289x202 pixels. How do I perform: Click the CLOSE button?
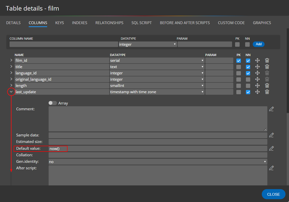tap(273, 194)
